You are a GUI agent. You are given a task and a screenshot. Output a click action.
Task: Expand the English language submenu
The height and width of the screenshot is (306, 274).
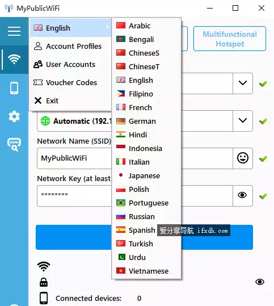pos(70,28)
